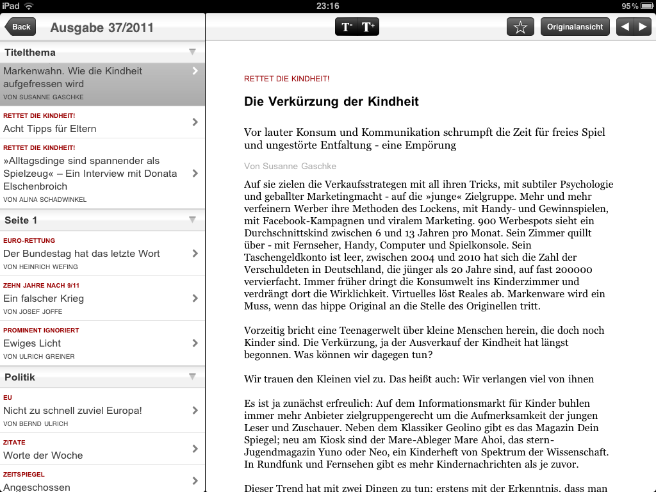Open chevron for Worte der Woche
The height and width of the screenshot is (492, 656).
point(195,449)
